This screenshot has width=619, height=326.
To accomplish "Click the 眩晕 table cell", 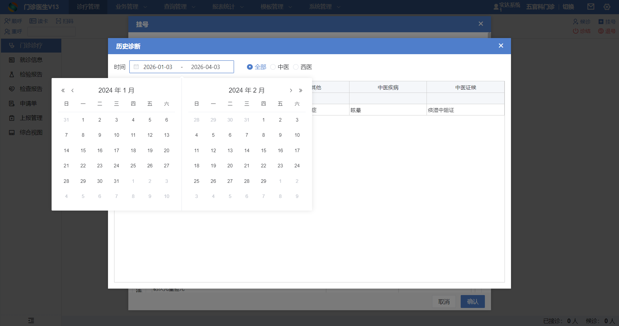I will click(388, 110).
